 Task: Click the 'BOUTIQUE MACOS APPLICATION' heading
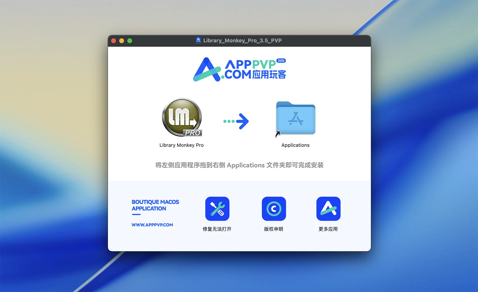155,205
